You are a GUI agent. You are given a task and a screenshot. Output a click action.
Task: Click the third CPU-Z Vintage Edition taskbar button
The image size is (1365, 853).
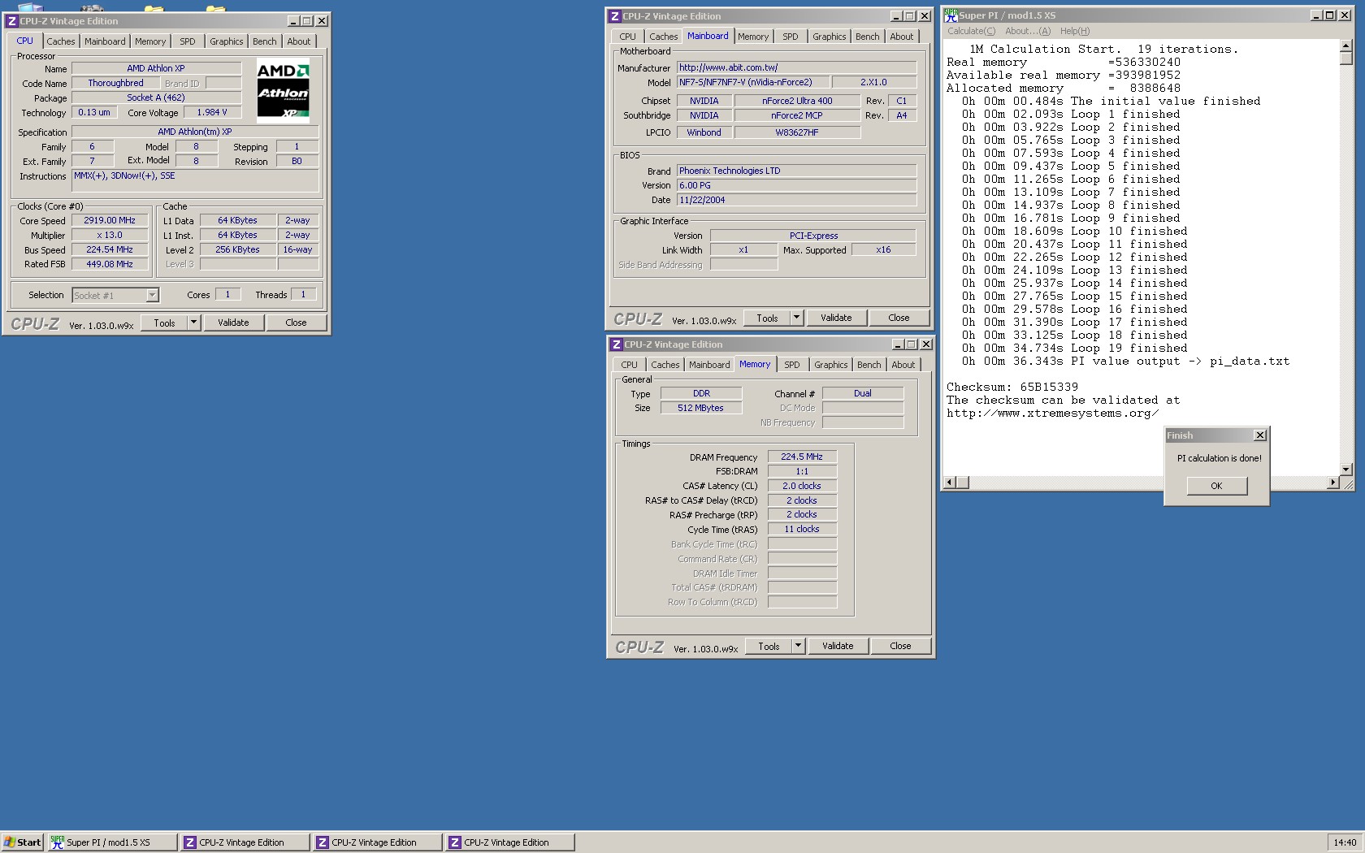point(509,842)
